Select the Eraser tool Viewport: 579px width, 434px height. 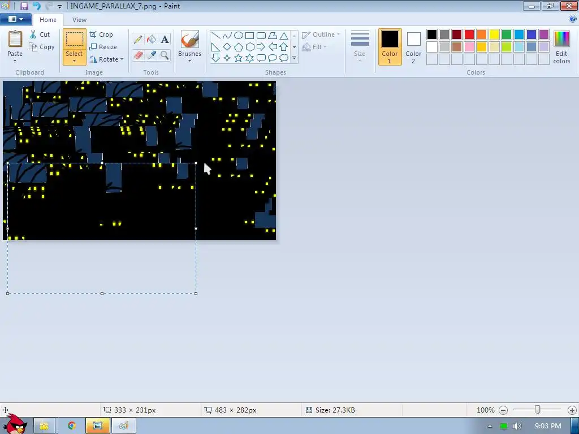pyautogui.click(x=138, y=55)
